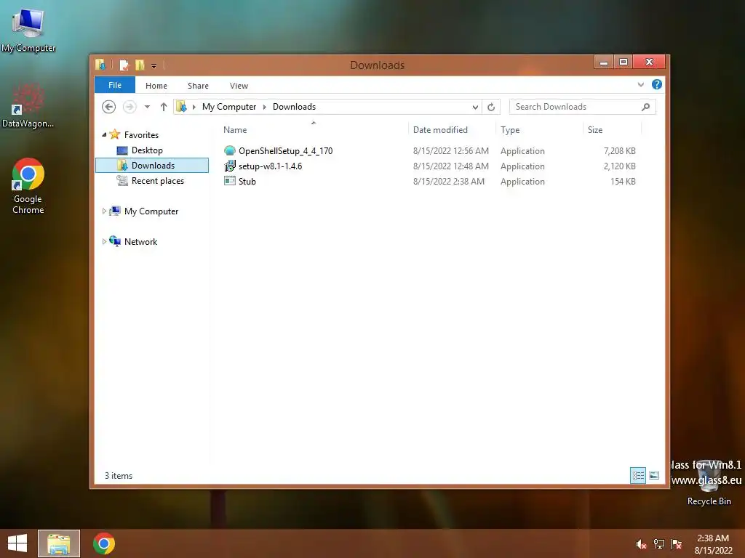The height and width of the screenshot is (558, 745).
Task: Click Downloads in the address breadcrumb
Action: coord(294,107)
